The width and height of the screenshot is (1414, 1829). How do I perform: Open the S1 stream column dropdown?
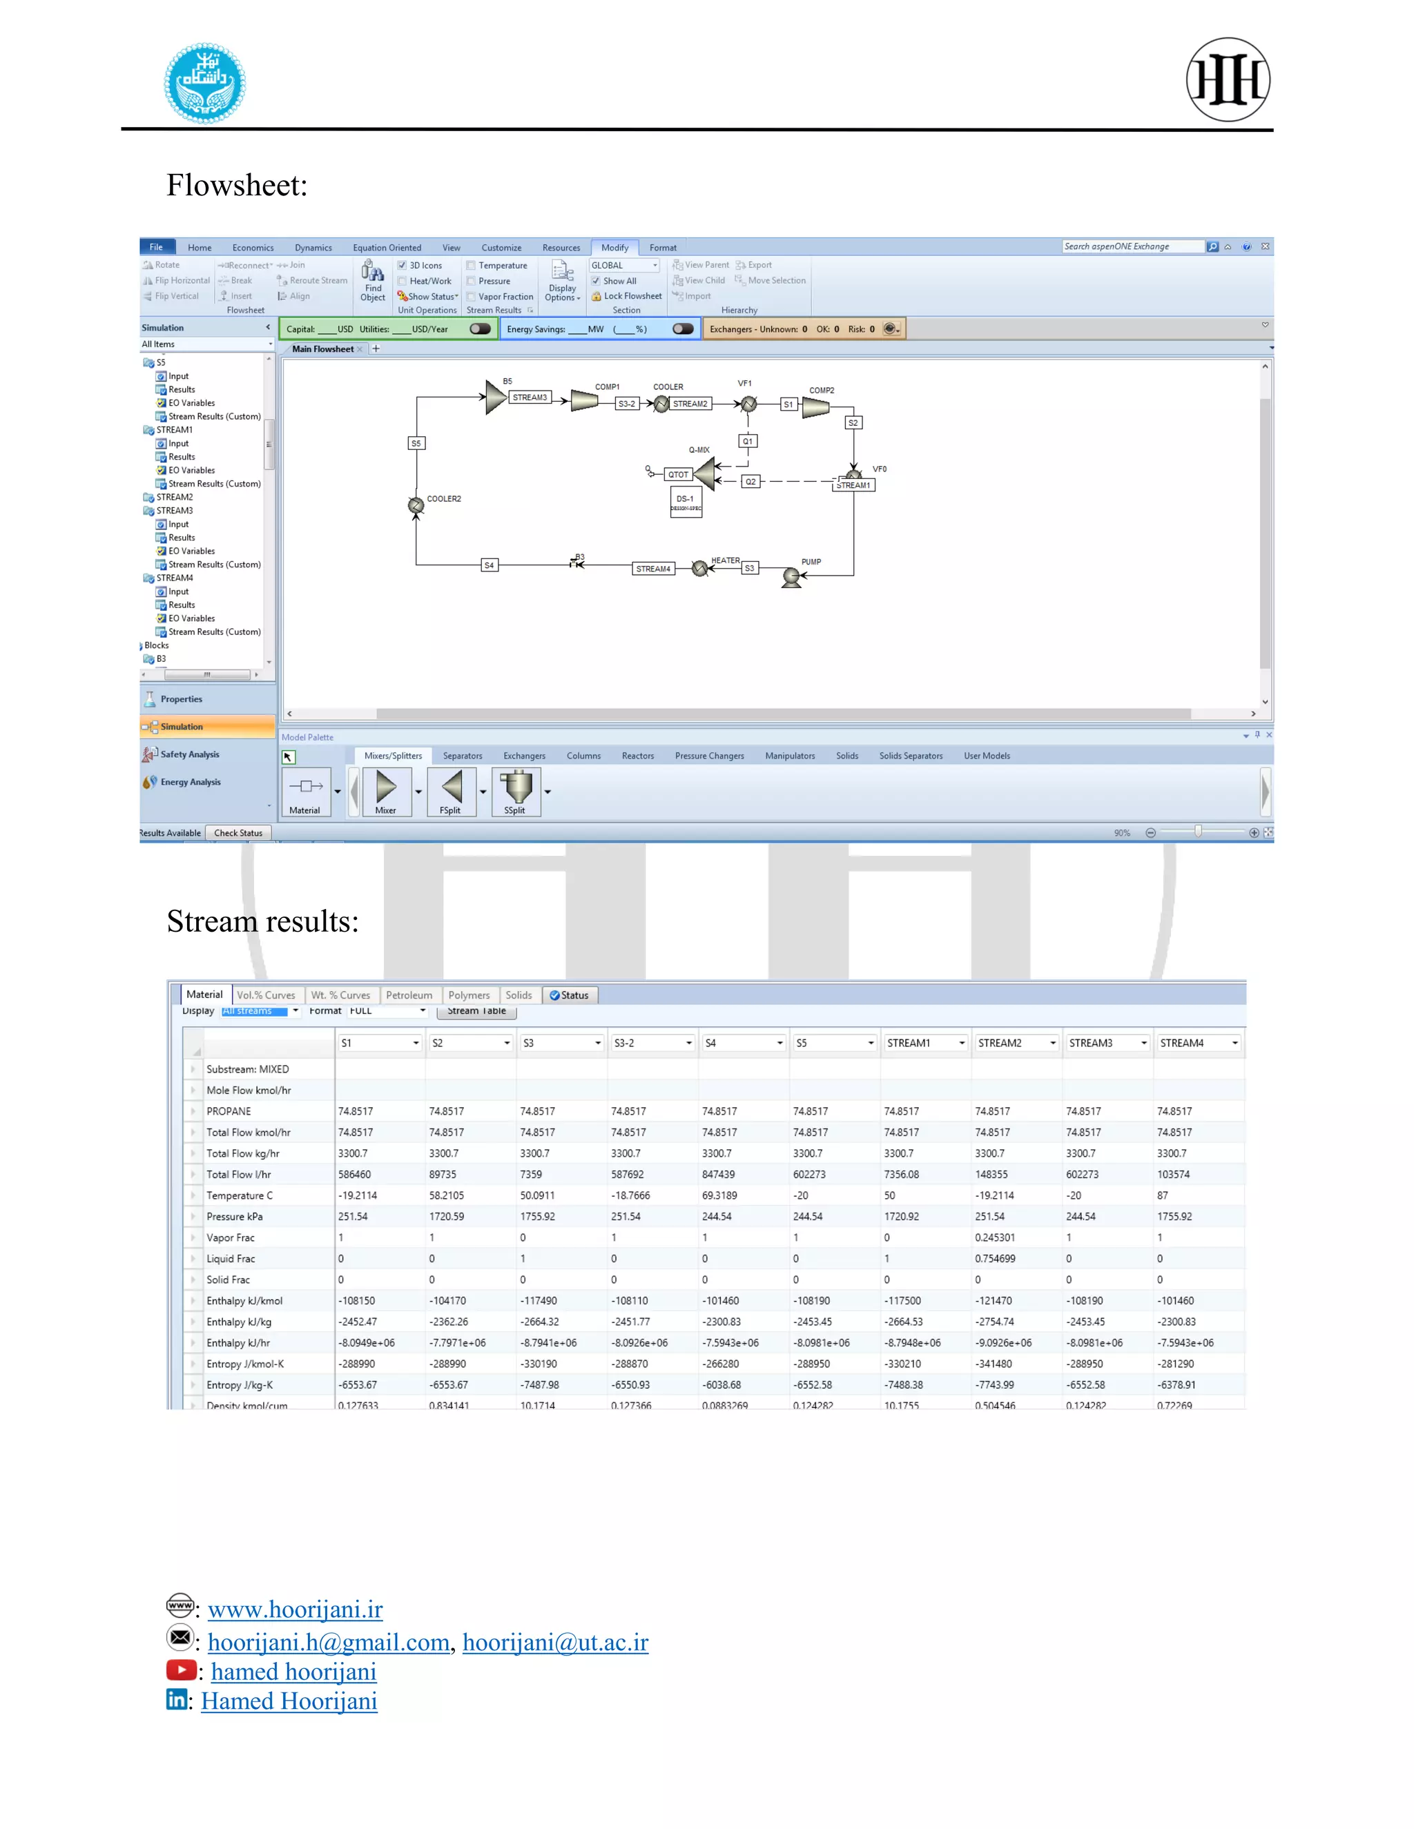(416, 1044)
